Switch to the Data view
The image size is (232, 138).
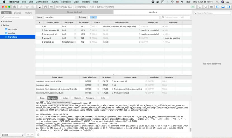pos(42,98)
